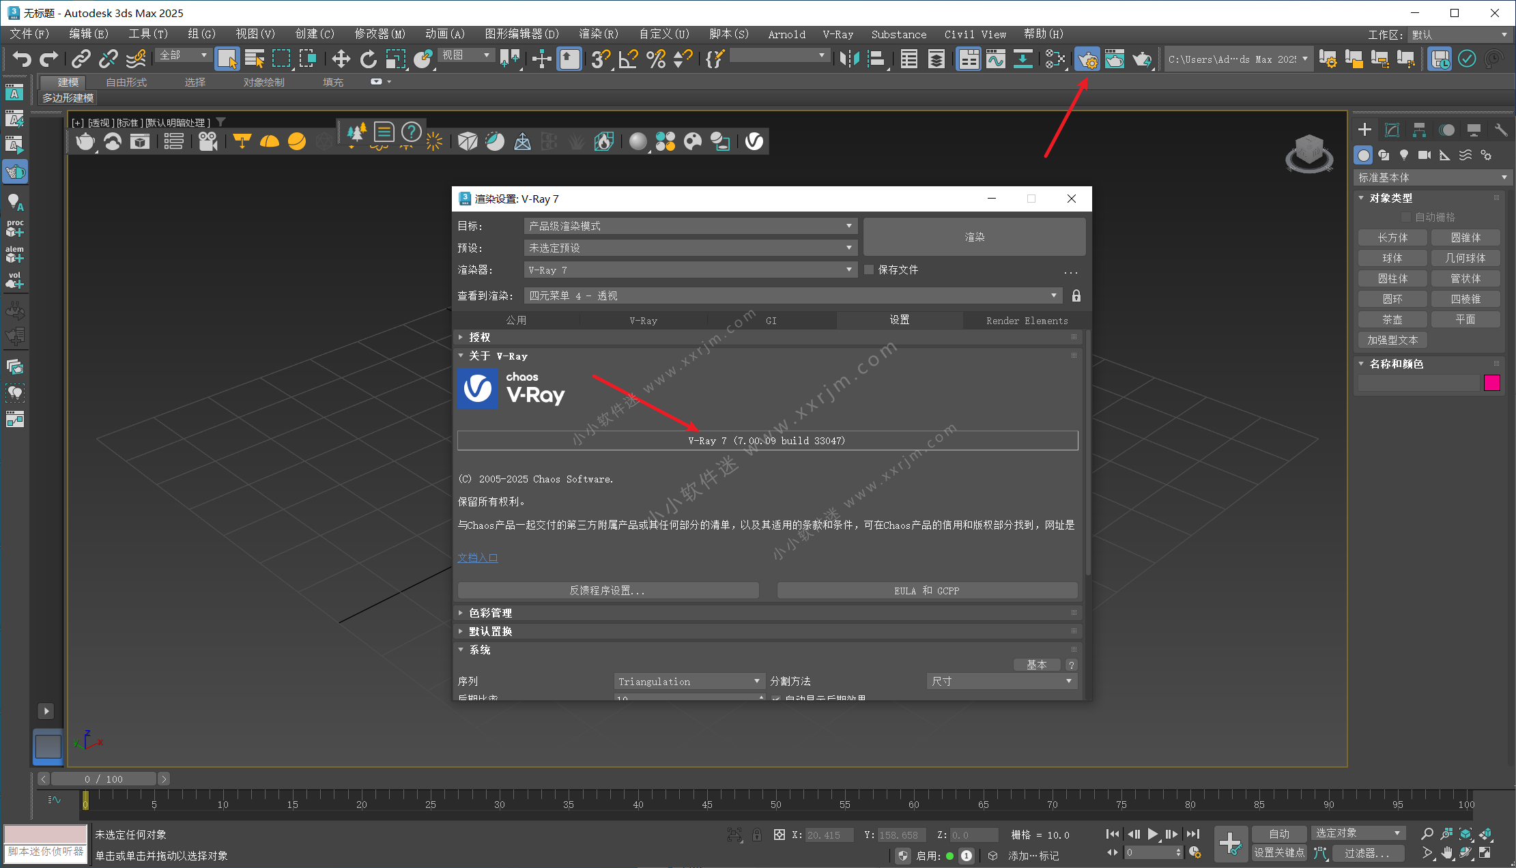Click the object name input field
This screenshot has width=1516, height=868.
(x=1418, y=383)
